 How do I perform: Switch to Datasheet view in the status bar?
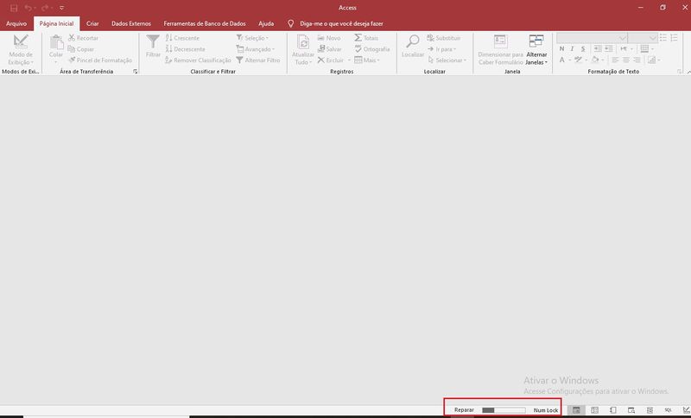pyautogui.click(x=594, y=410)
